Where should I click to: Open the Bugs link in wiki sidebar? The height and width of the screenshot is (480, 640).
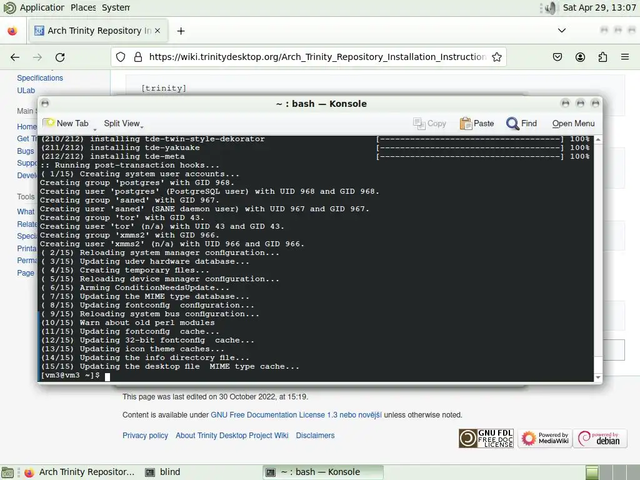click(x=25, y=151)
